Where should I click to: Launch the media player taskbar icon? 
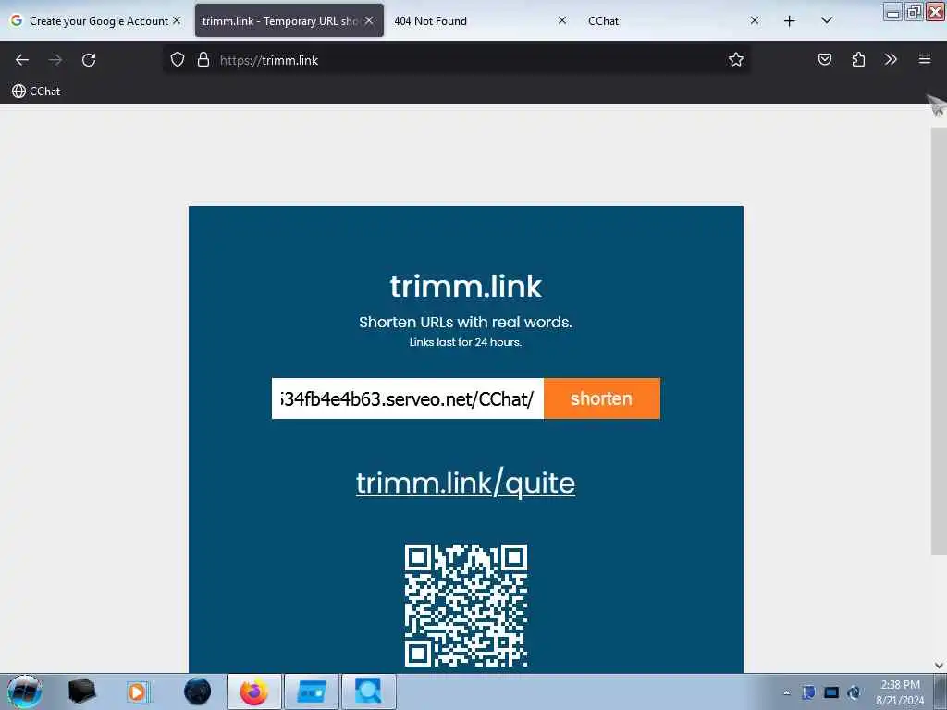pyautogui.click(x=137, y=692)
